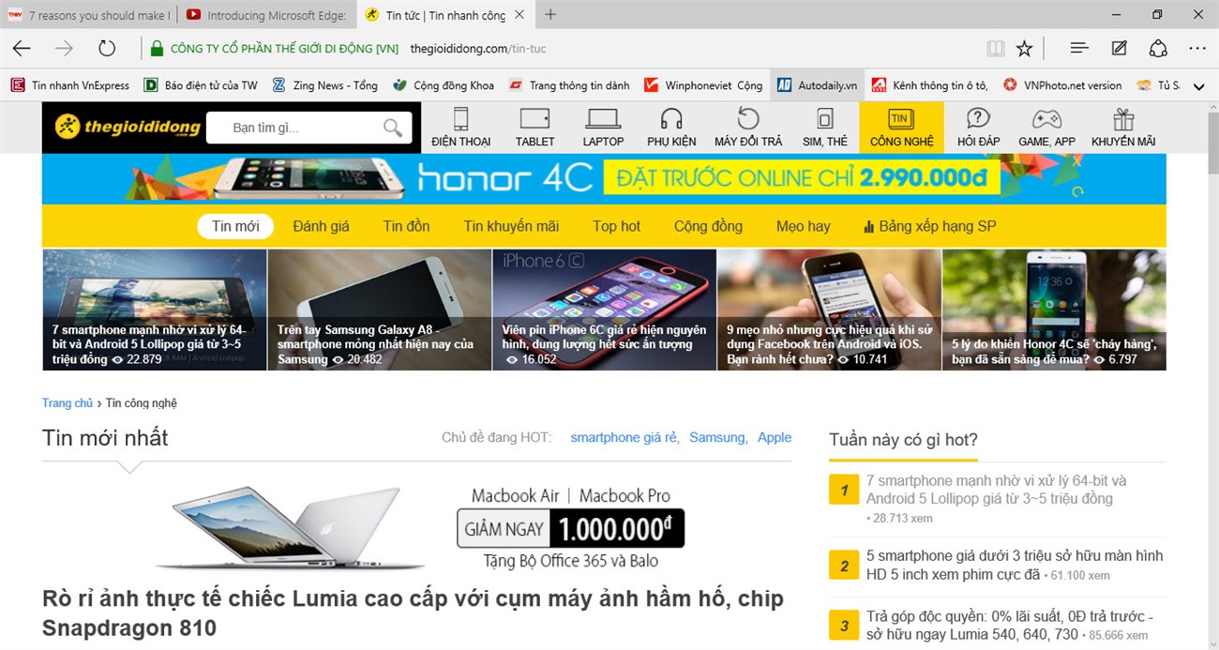Click the green lock security icon
The height and width of the screenshot is (650, 1219).
pos(158,48)
